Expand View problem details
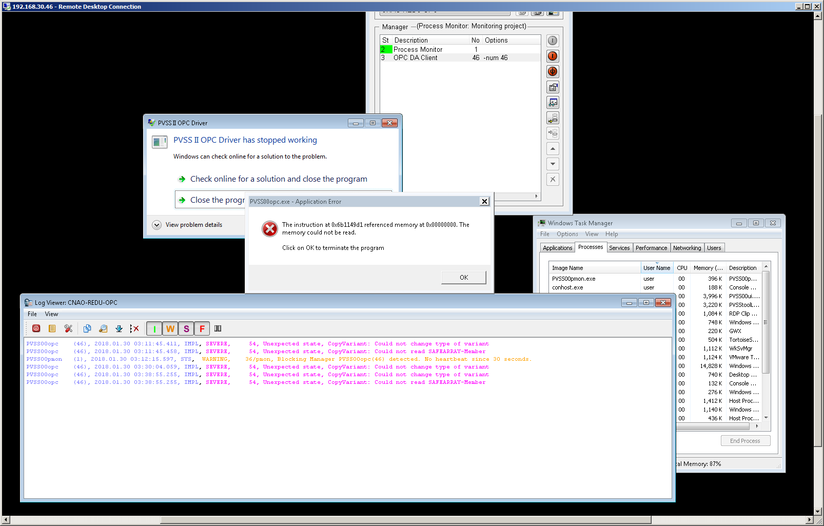824x526 pixels. [157, 225]
